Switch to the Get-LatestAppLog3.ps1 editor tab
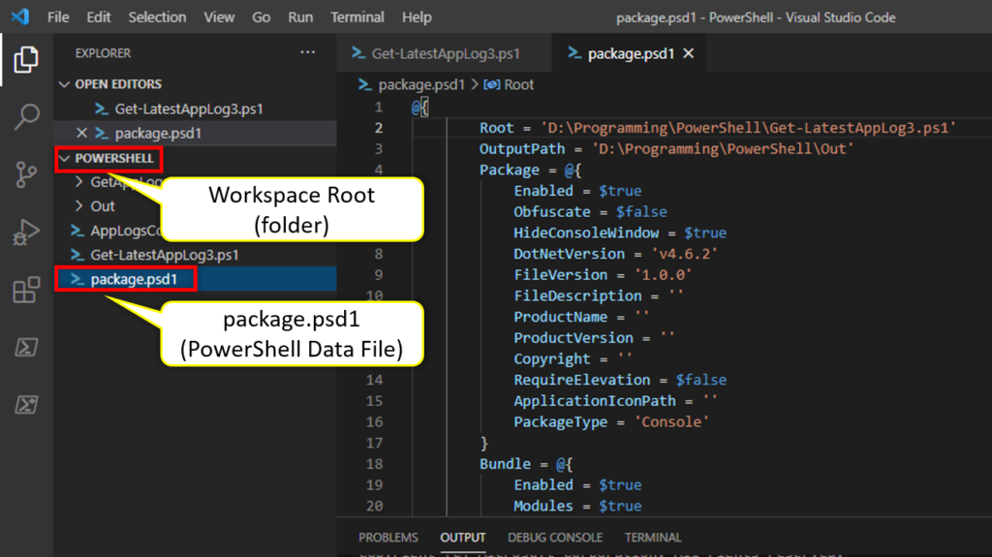The height and width of the screenshot is (557, 992). point(445,53)
